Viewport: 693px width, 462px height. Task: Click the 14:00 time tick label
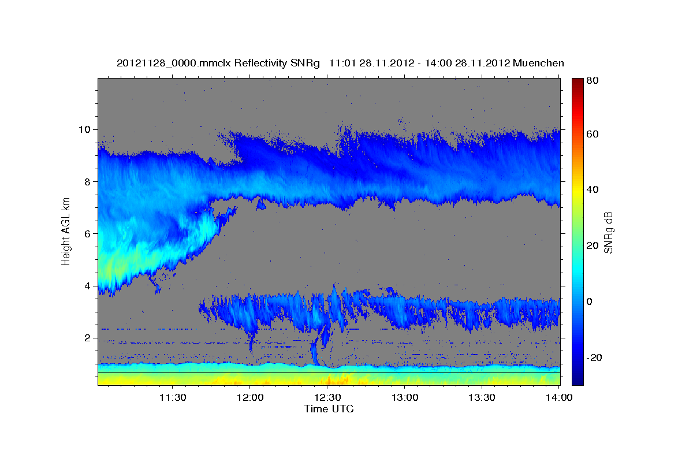click(x=559, y=398)
